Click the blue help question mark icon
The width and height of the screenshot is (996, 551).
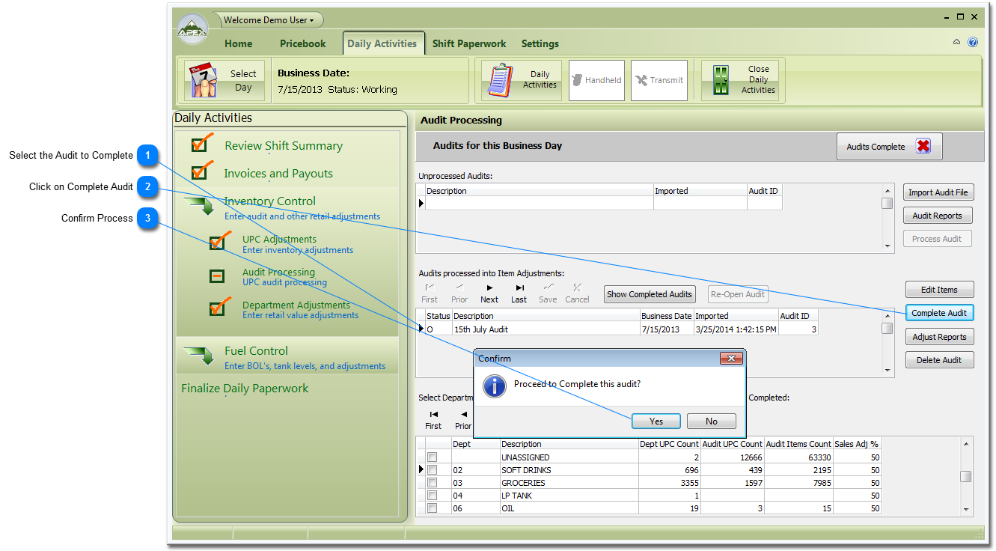(x=973, y=43)
